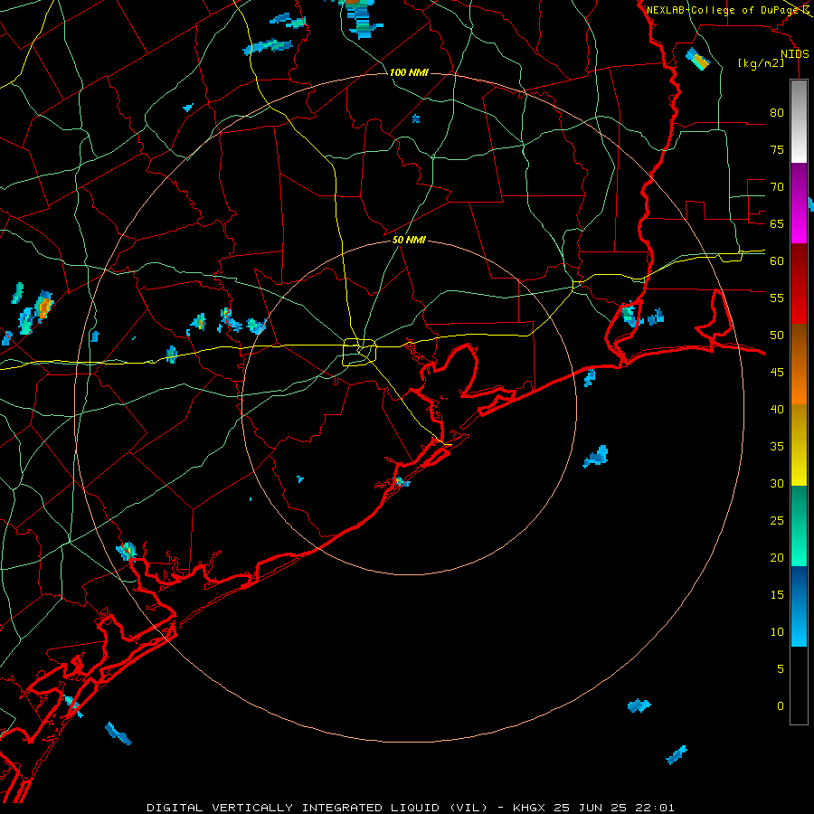Click the scale value '10'

777,632
